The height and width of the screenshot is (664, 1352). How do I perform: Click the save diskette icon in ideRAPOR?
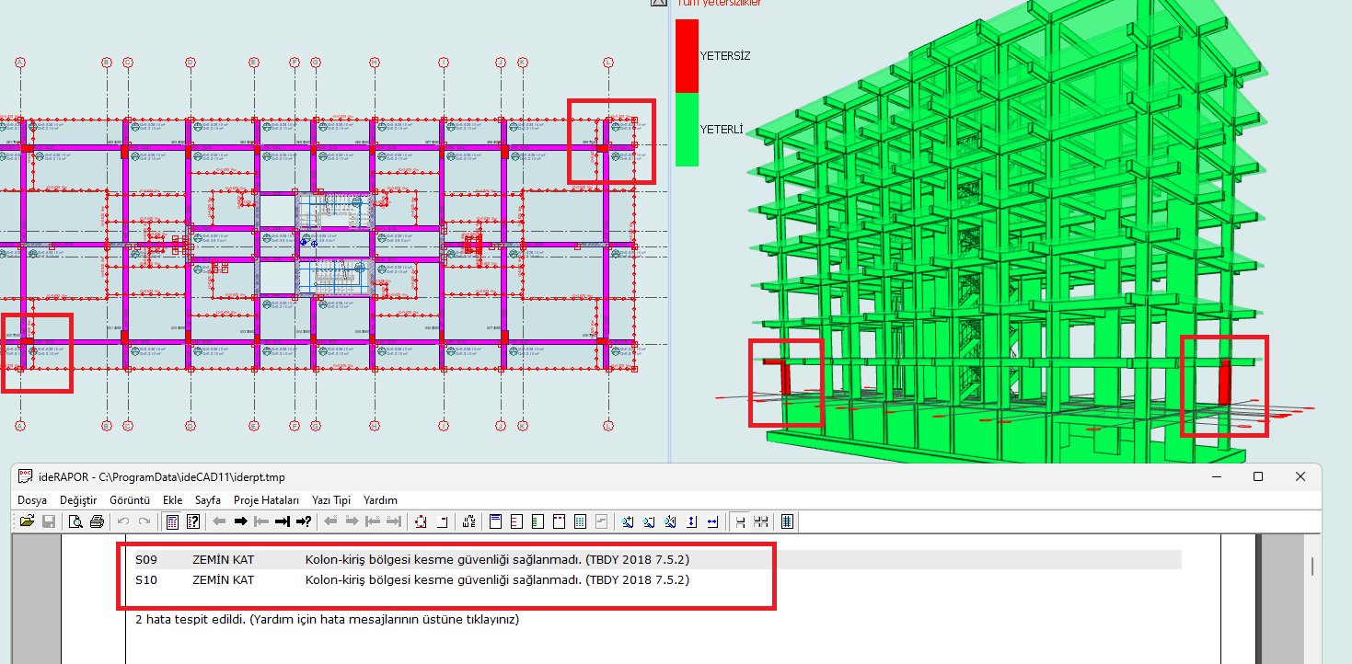pyautogui.click(x=49, y=521)
